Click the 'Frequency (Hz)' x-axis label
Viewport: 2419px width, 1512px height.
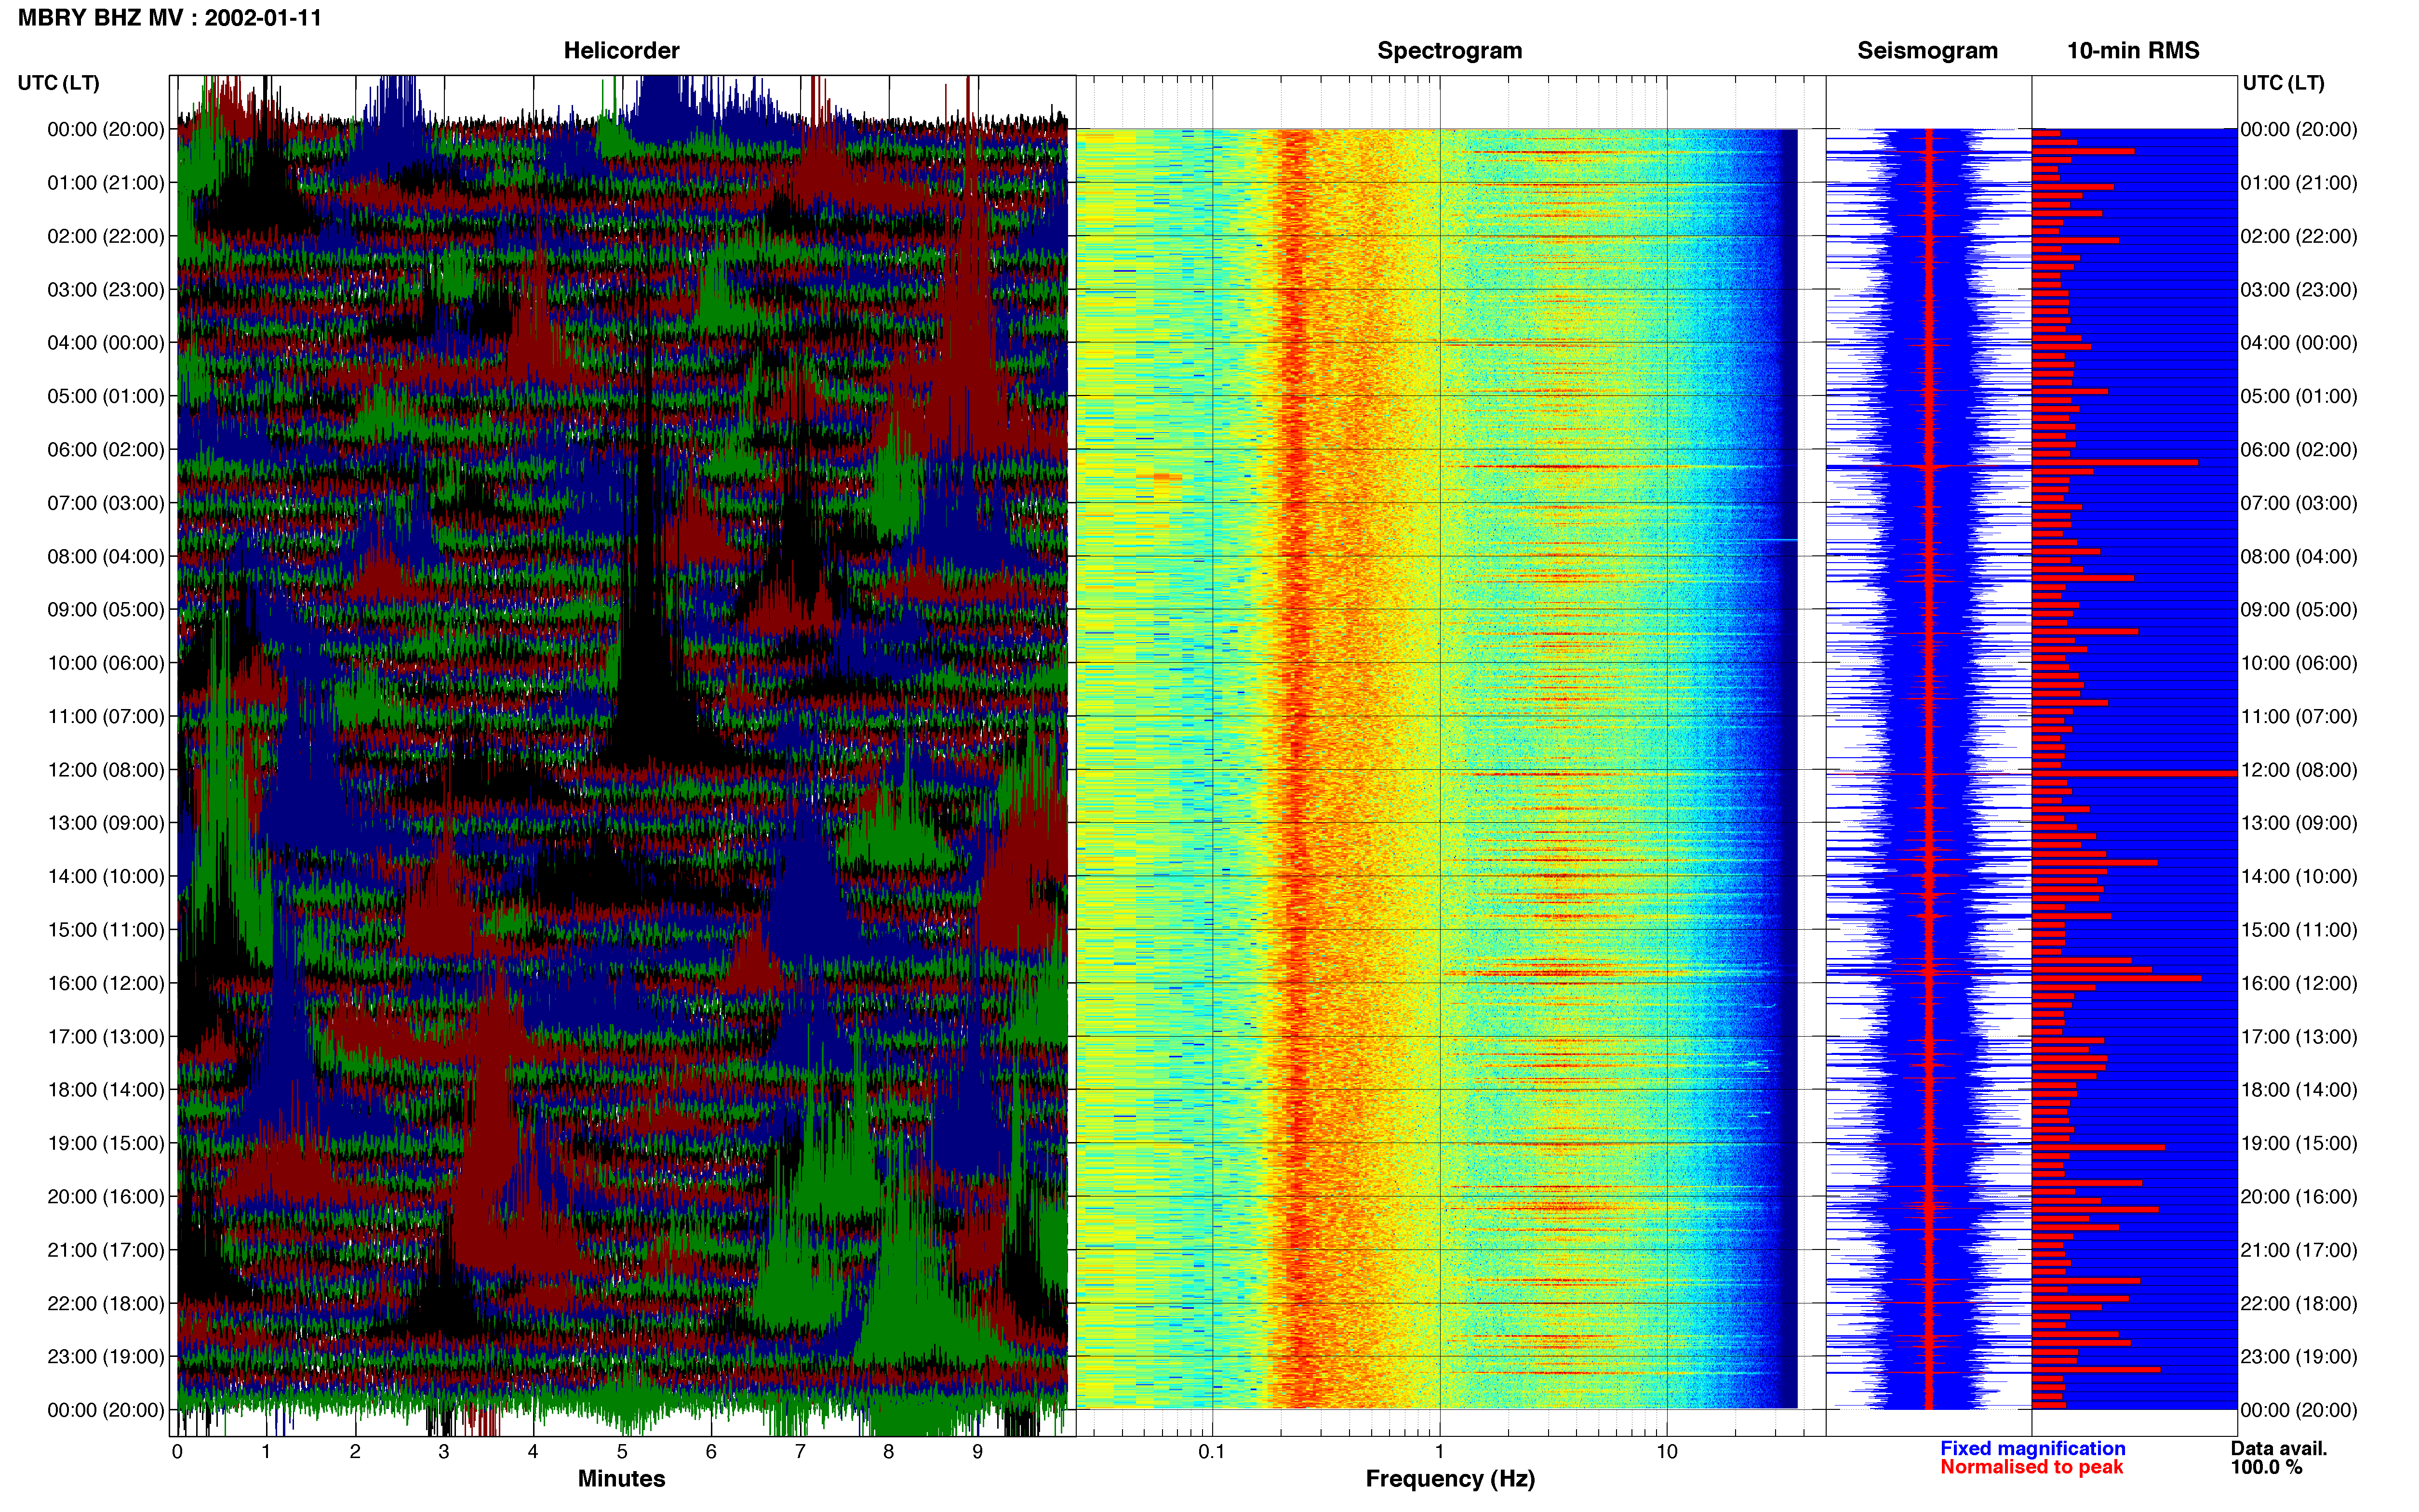(1450, 1478)
